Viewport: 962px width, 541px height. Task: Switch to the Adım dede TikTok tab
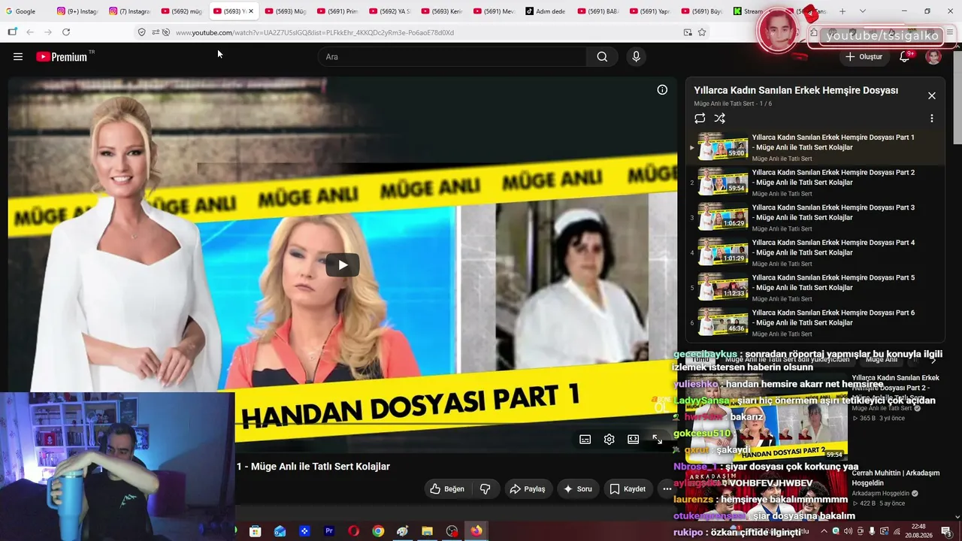click(x=546, y=11)
